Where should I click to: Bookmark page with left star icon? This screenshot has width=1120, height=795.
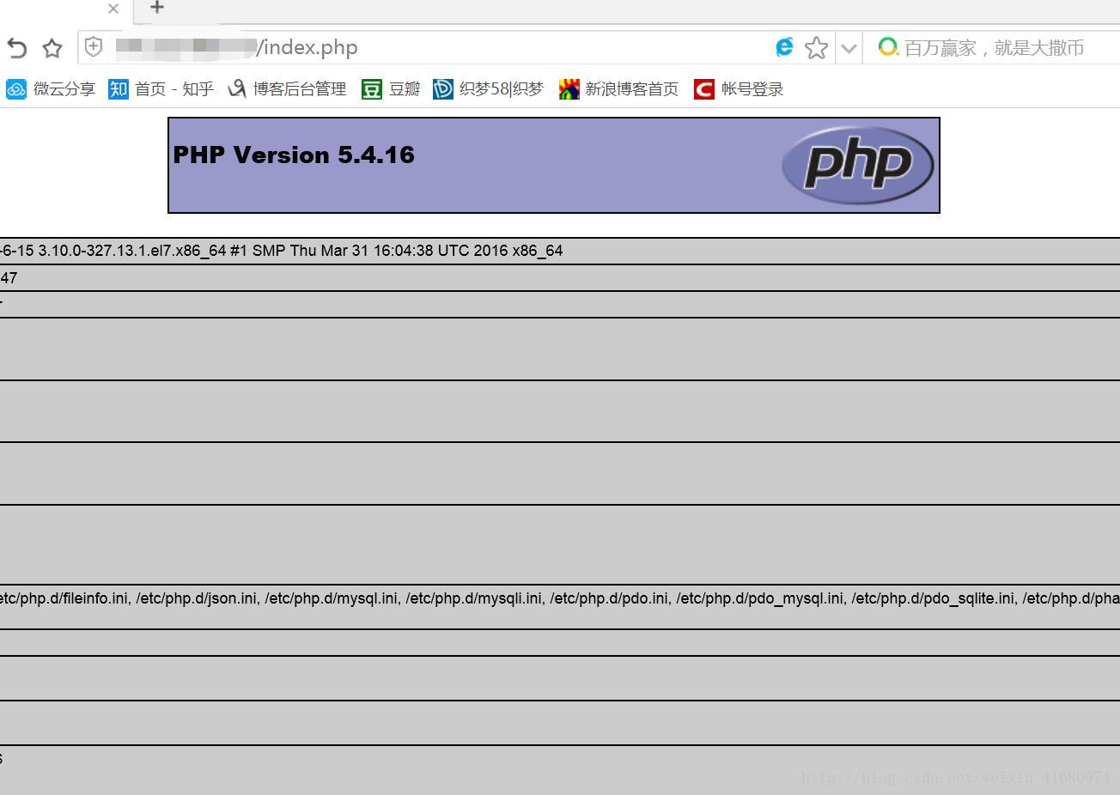[x=52, y=48]
